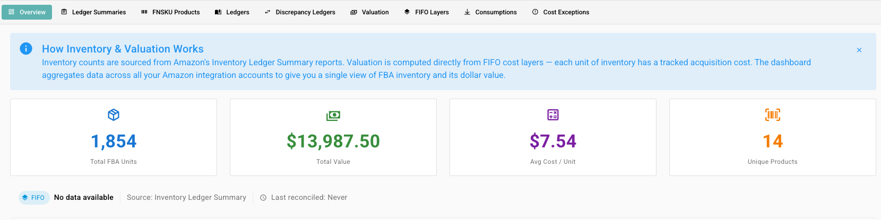Screen dimensions: 881x220
Task: Click 'Source: Inventory Ledger Summary' text
Action: [x=186, y=197]
